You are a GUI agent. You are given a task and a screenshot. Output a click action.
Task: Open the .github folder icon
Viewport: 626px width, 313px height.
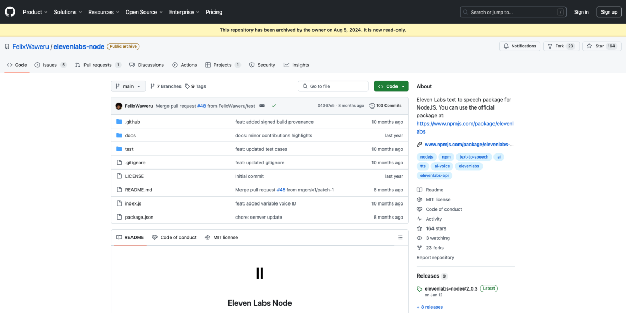coord(119,122)
